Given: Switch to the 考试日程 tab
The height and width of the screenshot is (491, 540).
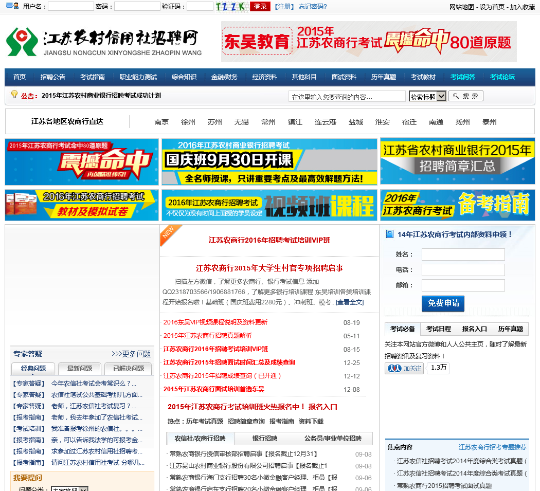Looking at the screenshot, I should pos(438,329).
